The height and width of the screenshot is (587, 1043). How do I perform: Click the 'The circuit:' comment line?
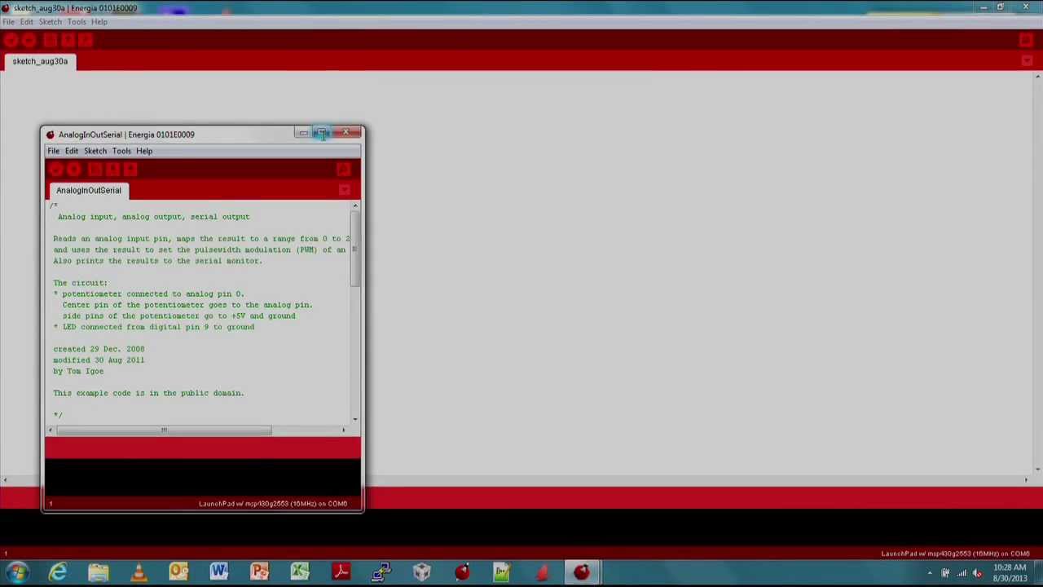pos(80,283)
